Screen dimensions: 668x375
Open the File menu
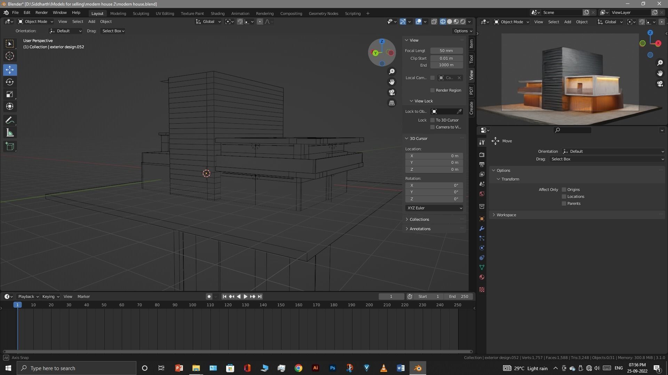coord(15,12)
